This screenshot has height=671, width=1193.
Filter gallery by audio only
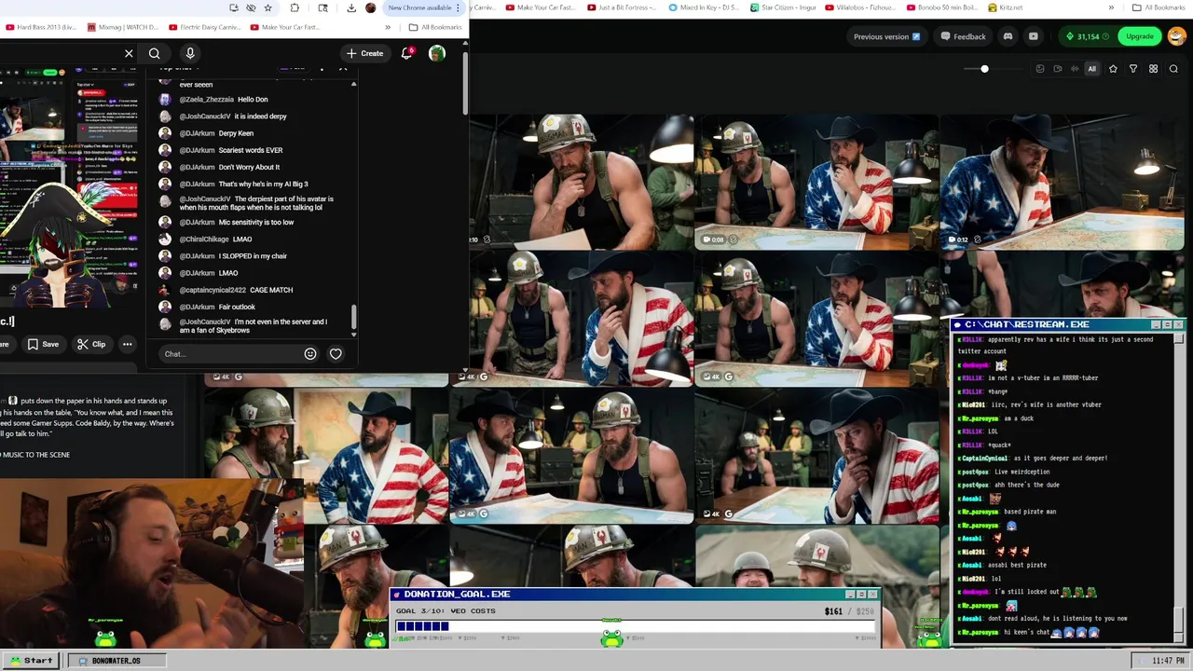[x=1075, y=69]
